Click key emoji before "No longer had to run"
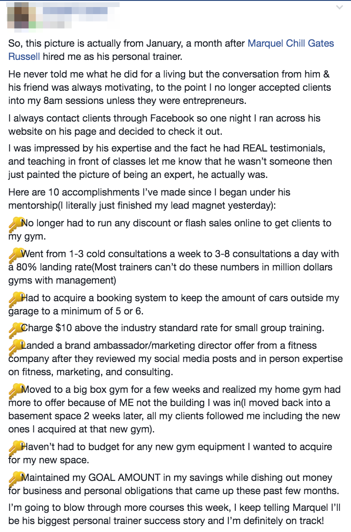The width and height of the screenshot is (351, 532). point(15,224)
